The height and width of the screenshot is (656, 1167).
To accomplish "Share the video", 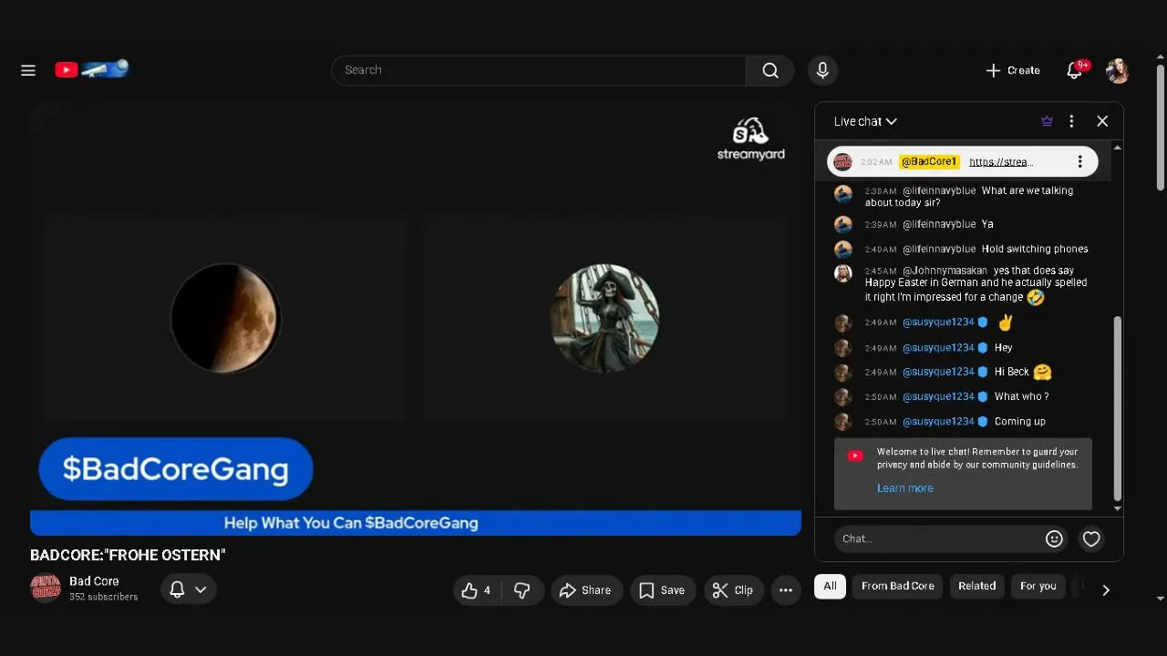I will (x=586, y=590).
